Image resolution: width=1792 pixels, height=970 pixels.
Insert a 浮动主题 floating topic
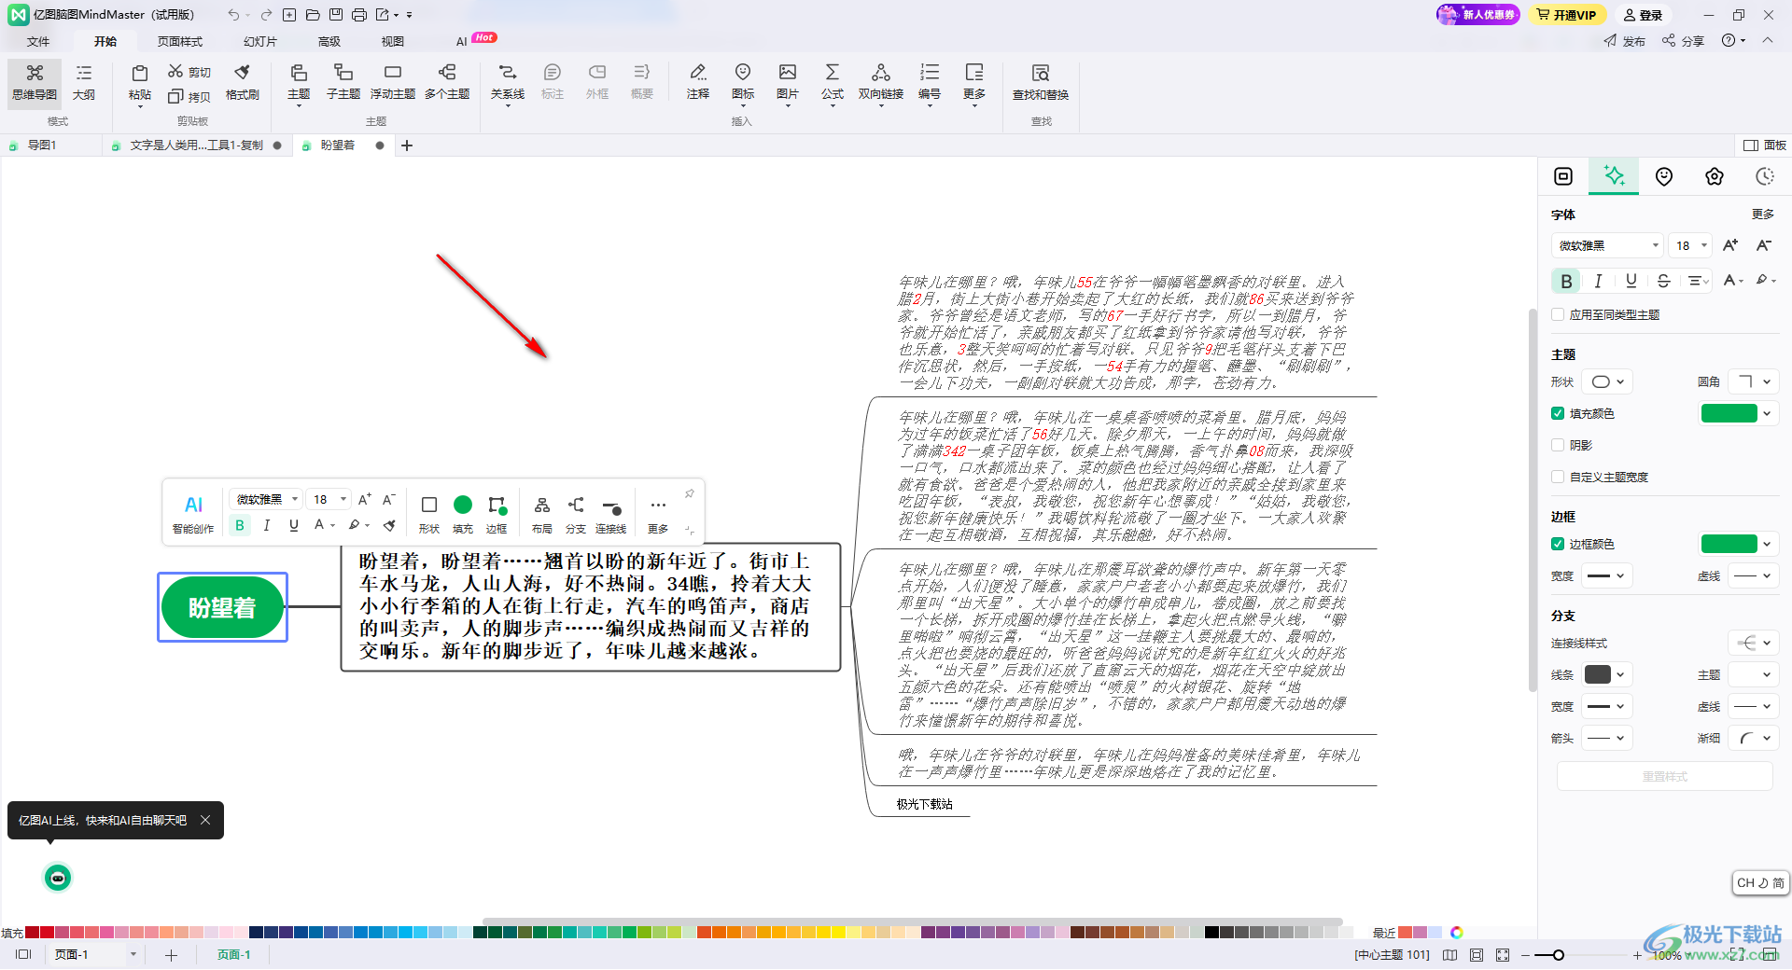[393, 83]
